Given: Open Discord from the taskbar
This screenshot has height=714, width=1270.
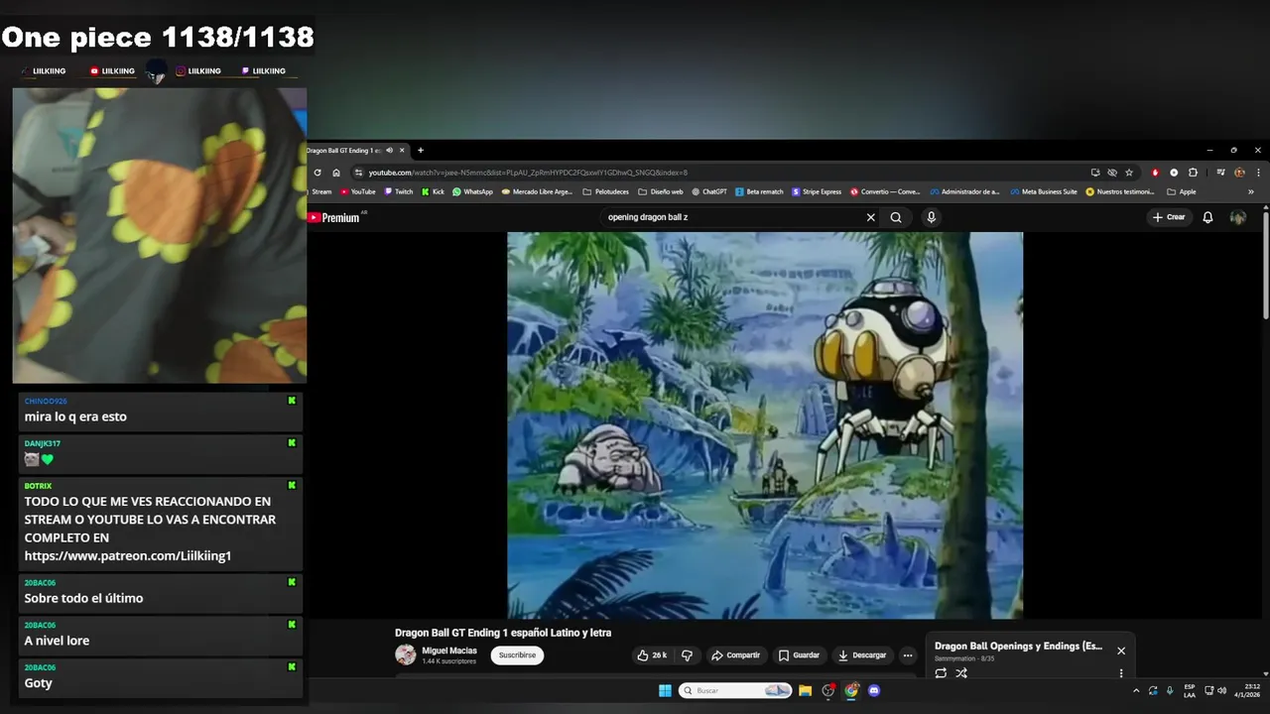Looking at the screenshot, I should 874,690.
